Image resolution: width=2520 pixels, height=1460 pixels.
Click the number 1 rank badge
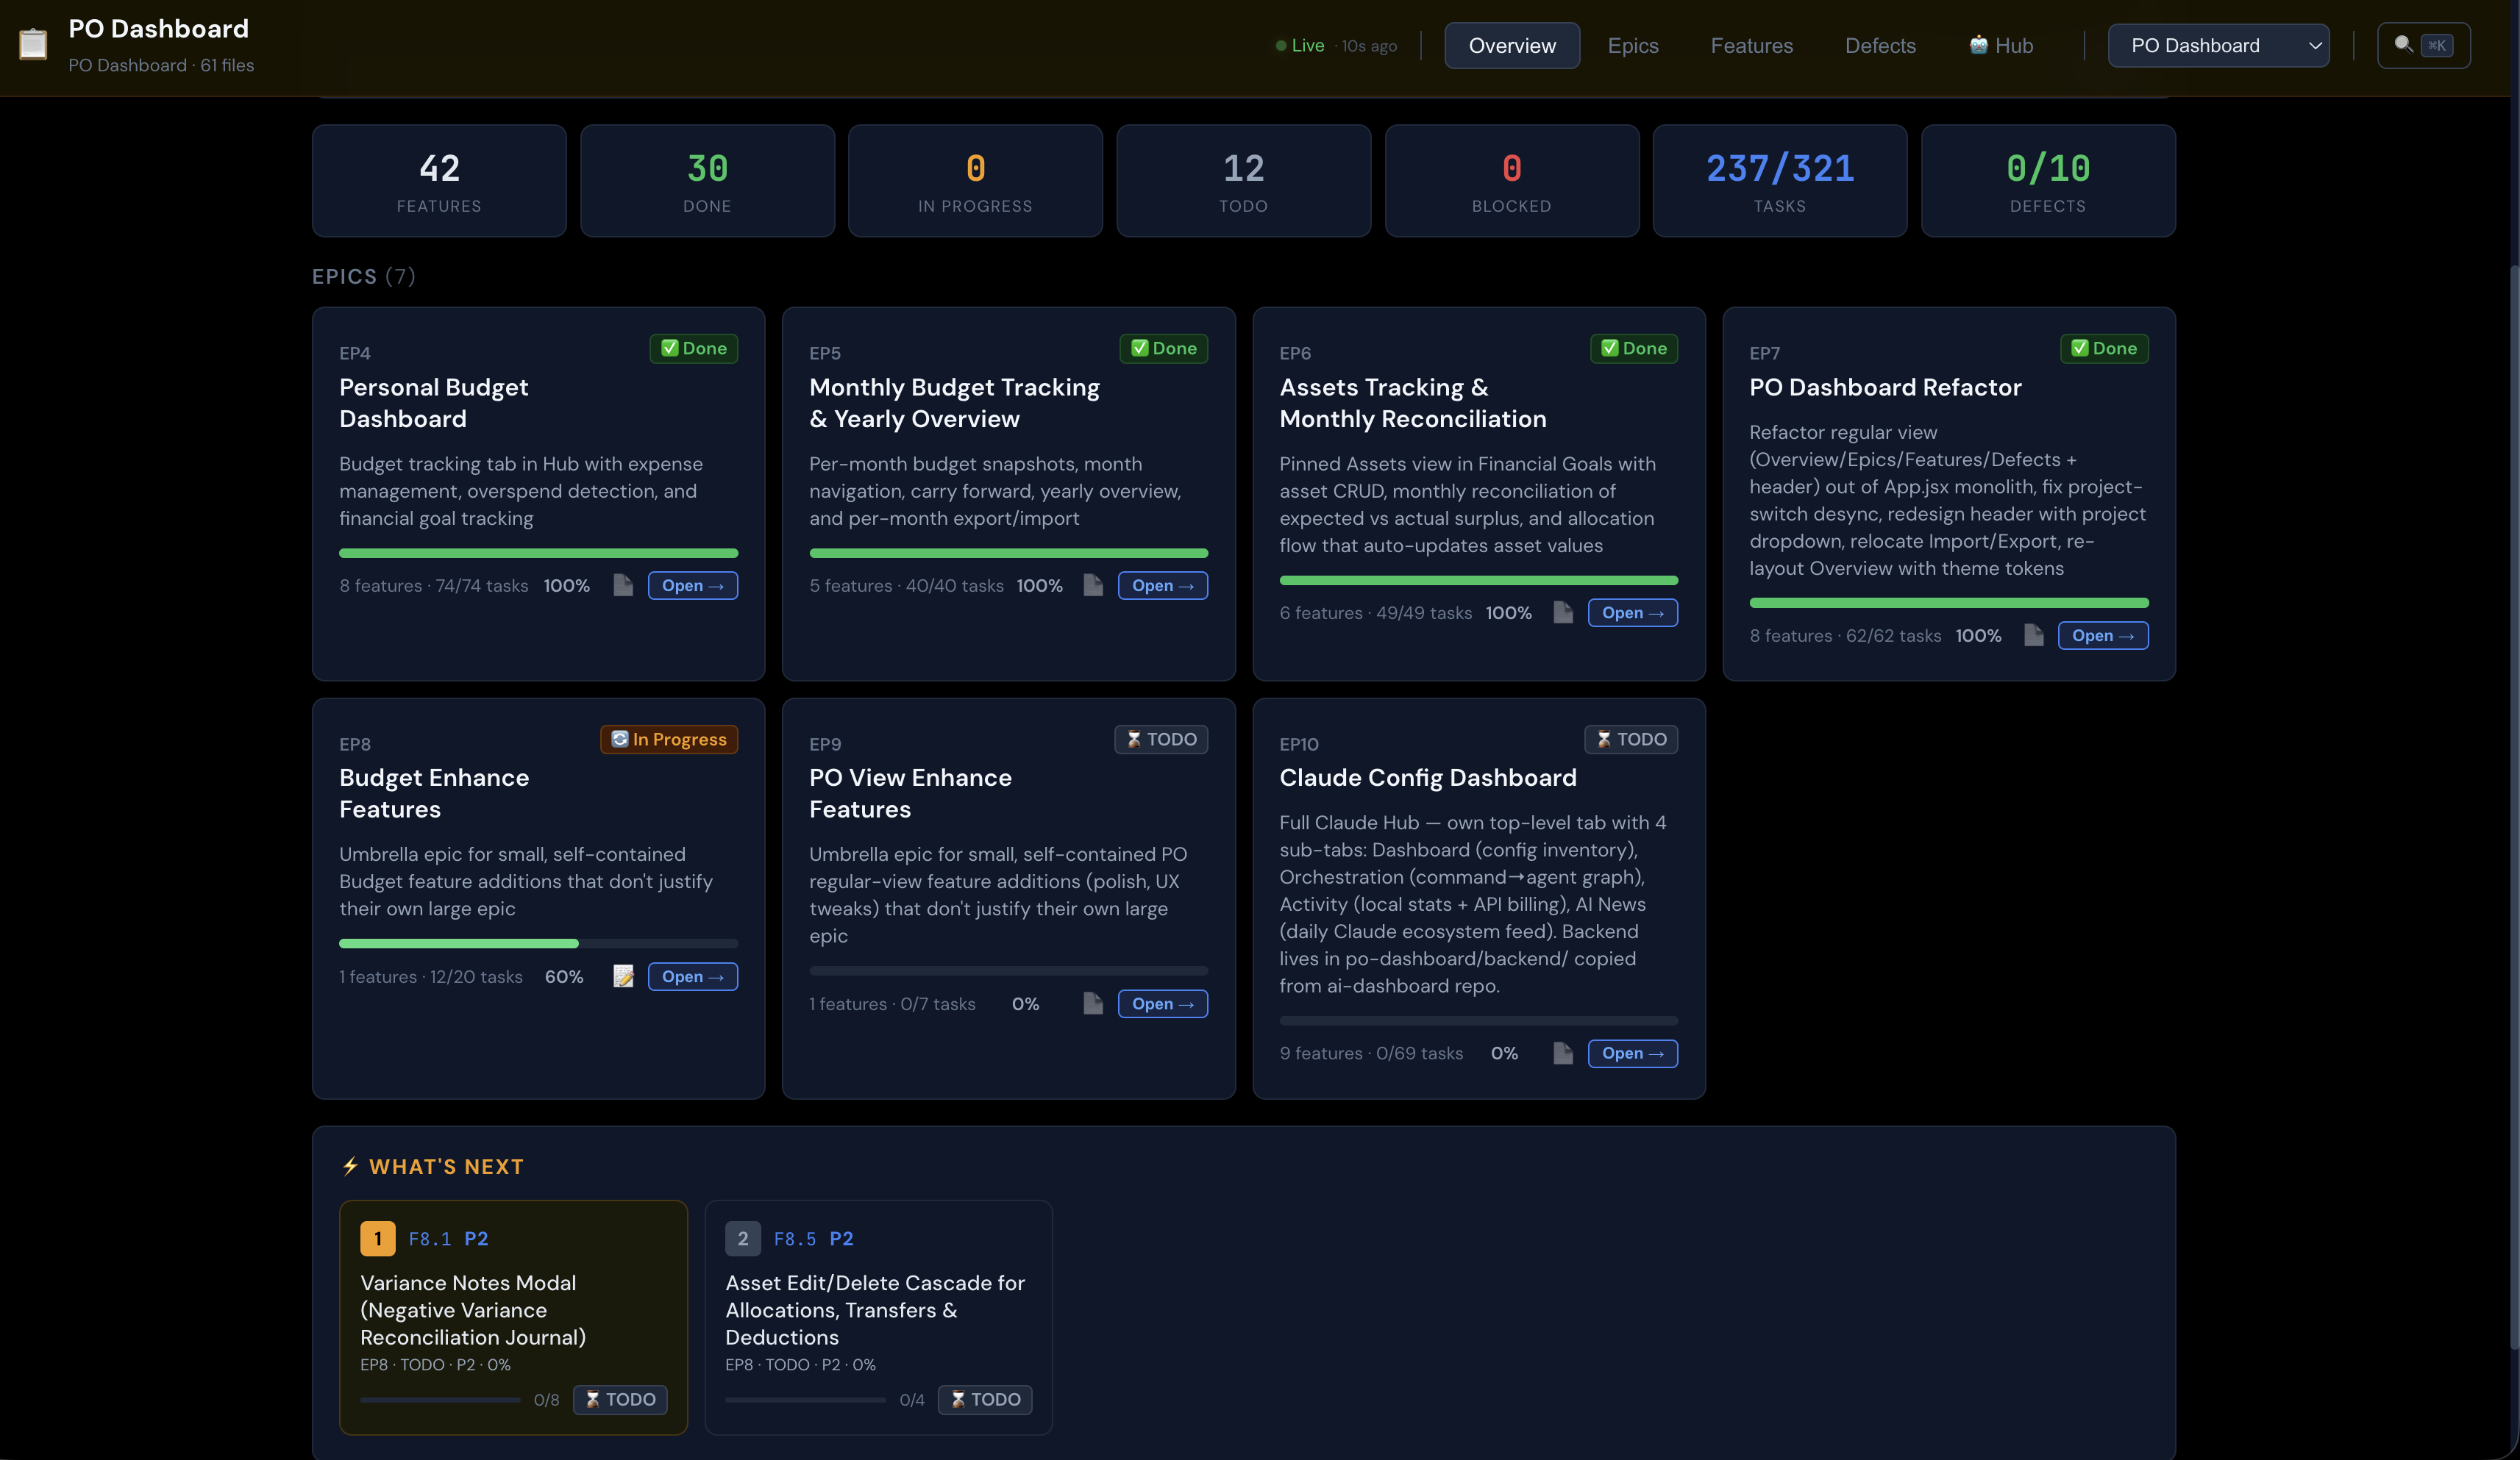pyautogui.click(x=377, y=1238)
